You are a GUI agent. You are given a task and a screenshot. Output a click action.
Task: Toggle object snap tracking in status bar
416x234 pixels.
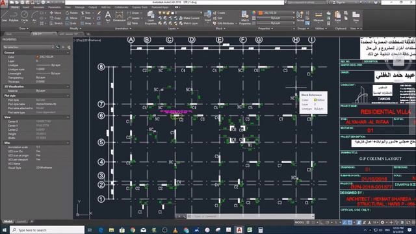coord(344,222)
